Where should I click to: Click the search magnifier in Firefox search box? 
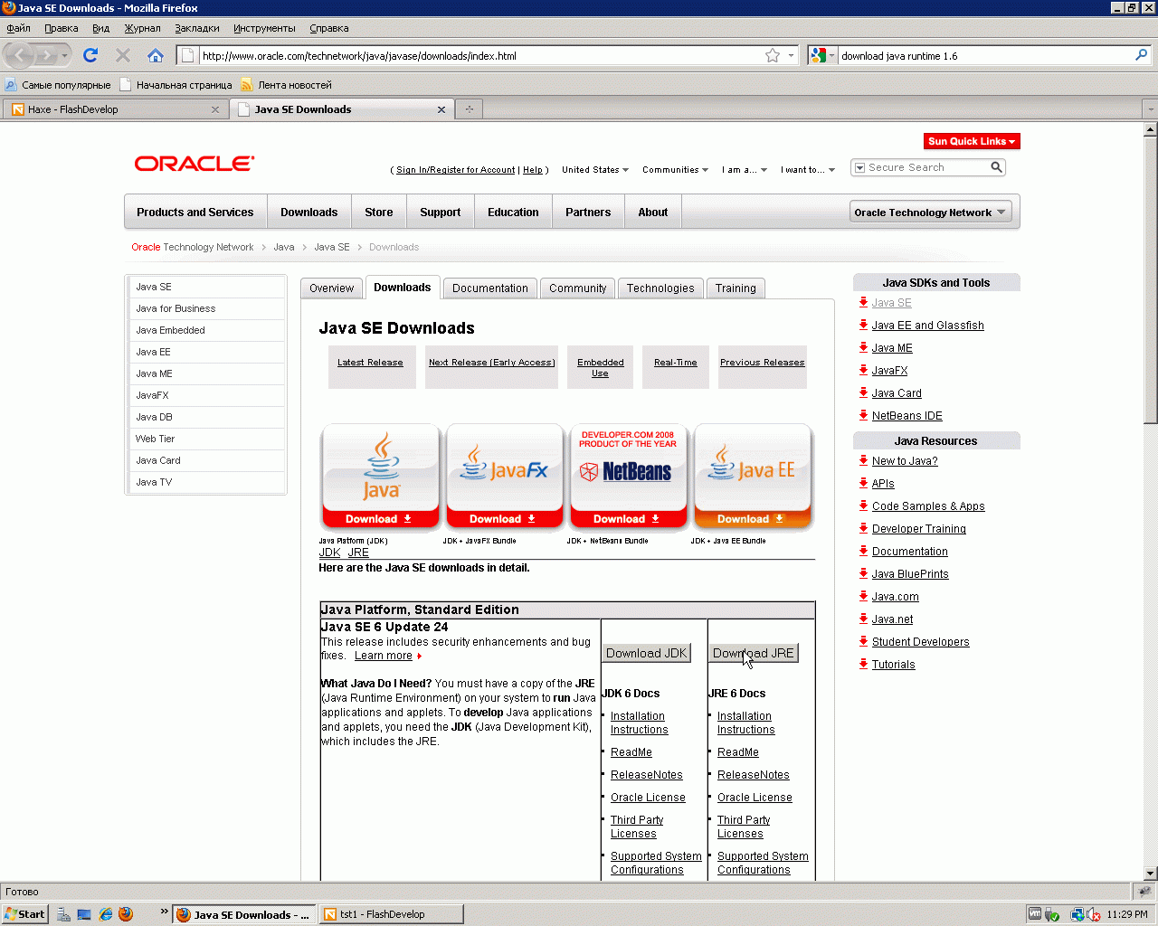point(1142,55)
